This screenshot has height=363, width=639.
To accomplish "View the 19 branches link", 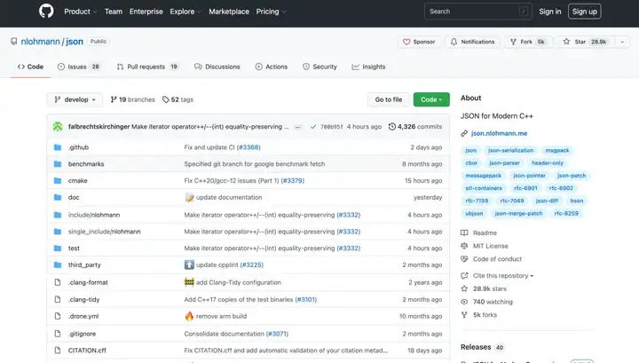I will pyautogui.click(x=133, y=99).
